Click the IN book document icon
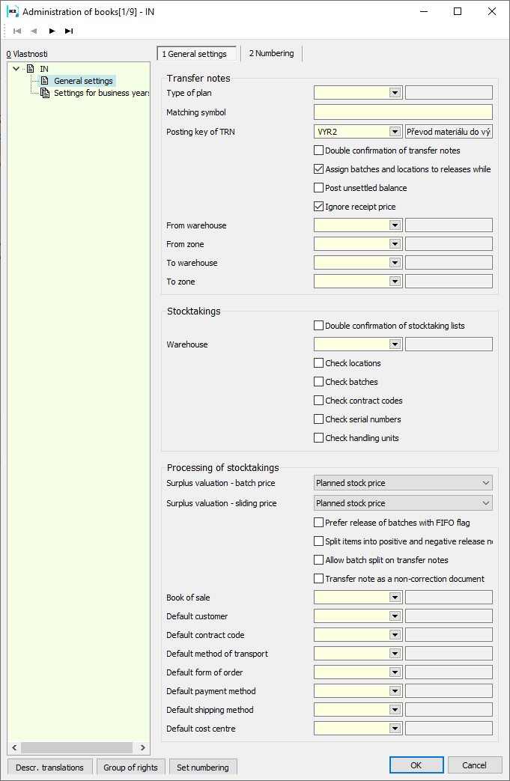 pos(31,69)
